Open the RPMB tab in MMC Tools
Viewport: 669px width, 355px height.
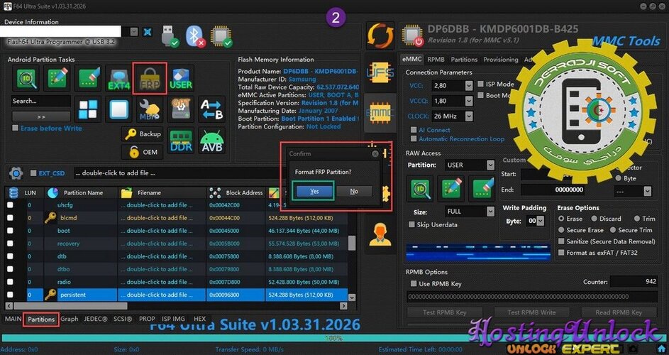[436, 60]
